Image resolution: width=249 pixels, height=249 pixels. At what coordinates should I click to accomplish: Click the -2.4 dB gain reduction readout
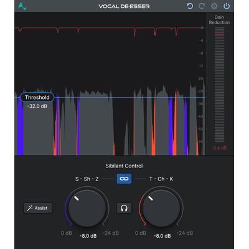(x=219, y=148)
